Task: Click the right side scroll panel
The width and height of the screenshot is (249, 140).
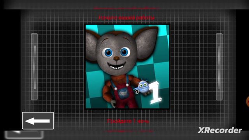Action: [219, 66]
